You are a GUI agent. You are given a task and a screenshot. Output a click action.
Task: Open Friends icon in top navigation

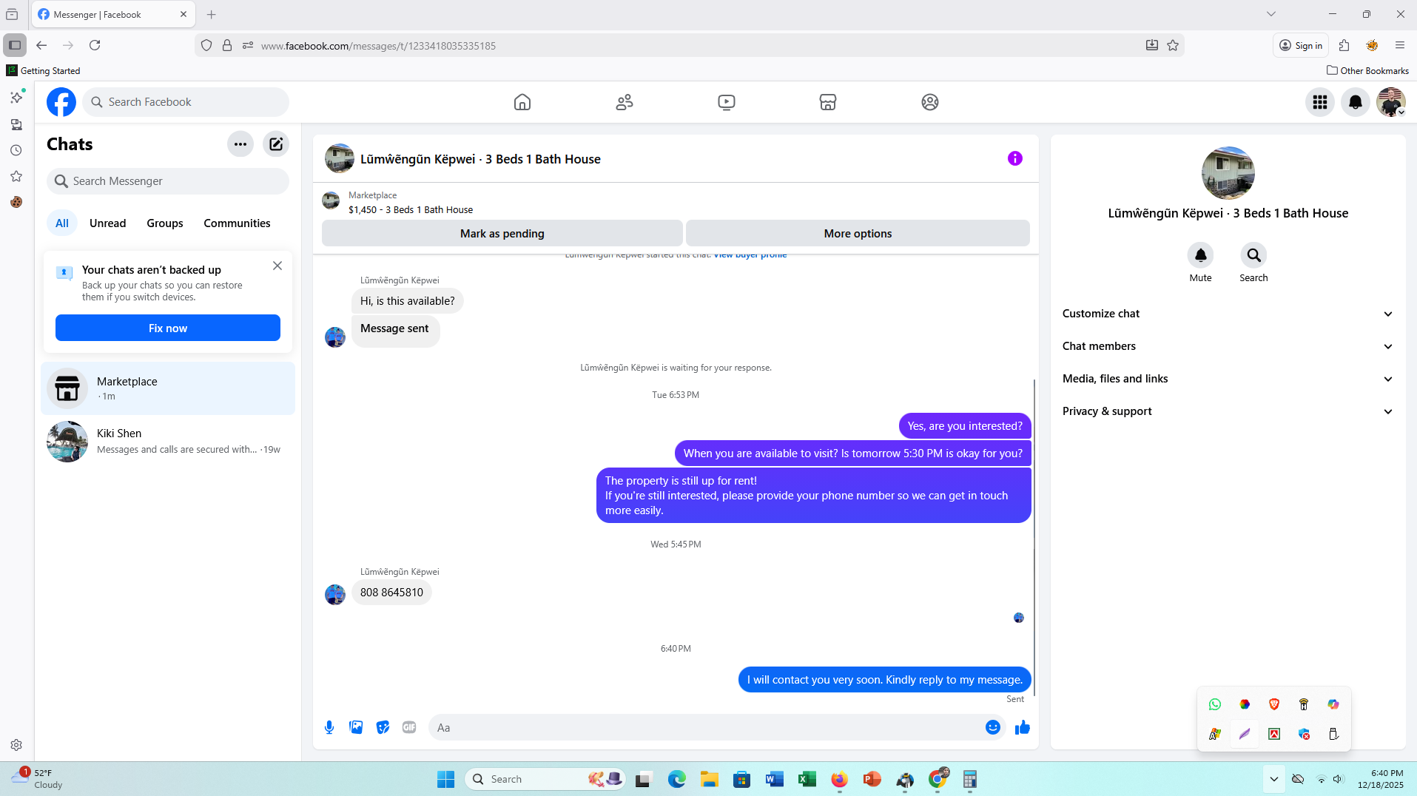pyautogui.click(x=625, y=102)
